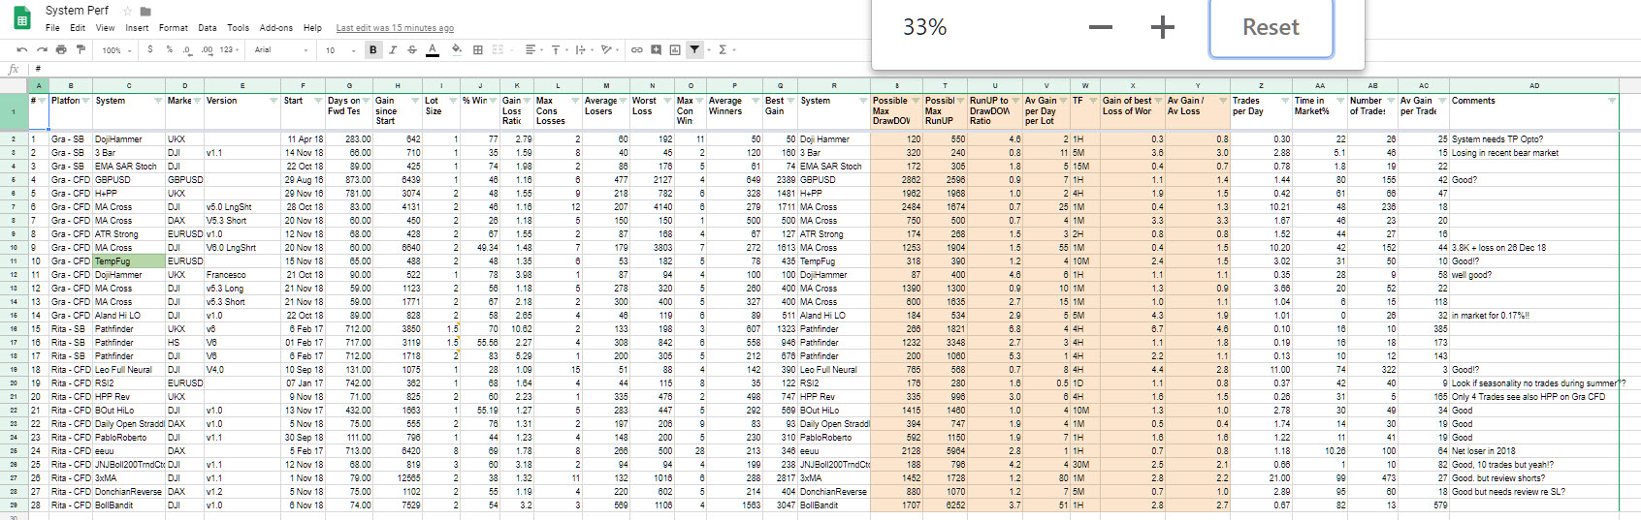This screenshot has height=520, width=1641.
Task: Click the Merge cells icon
Action: pos(499,49)
